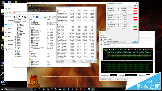
Task: Open PerfCap Reason dropdown in GPU-Z
Action: pyautogui.click(x=119, y=27)
